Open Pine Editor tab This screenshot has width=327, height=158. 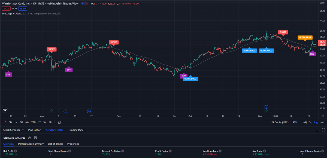(x=34, y=130)
